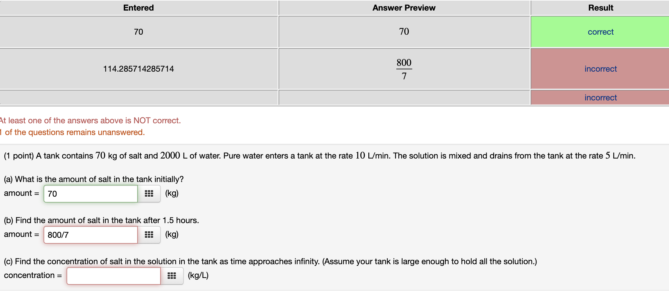Click the unanswered questions warning message
This screenshot has width=669, height=300.
tap(72, 132)
